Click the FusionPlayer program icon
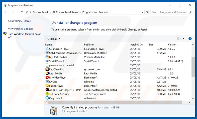The height and width of the screenshot is (119, 197). (x=47, y=86)
